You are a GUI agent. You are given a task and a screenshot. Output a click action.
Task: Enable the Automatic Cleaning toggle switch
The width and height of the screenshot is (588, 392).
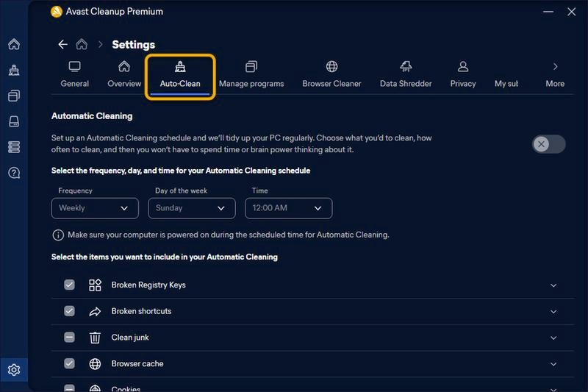(548, 144)
